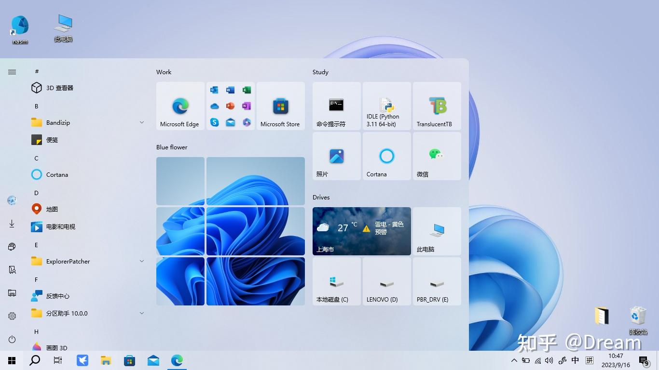The image size is (659, 370).
Task: Open Task View from the taskbar
Action: pos(58,360)
